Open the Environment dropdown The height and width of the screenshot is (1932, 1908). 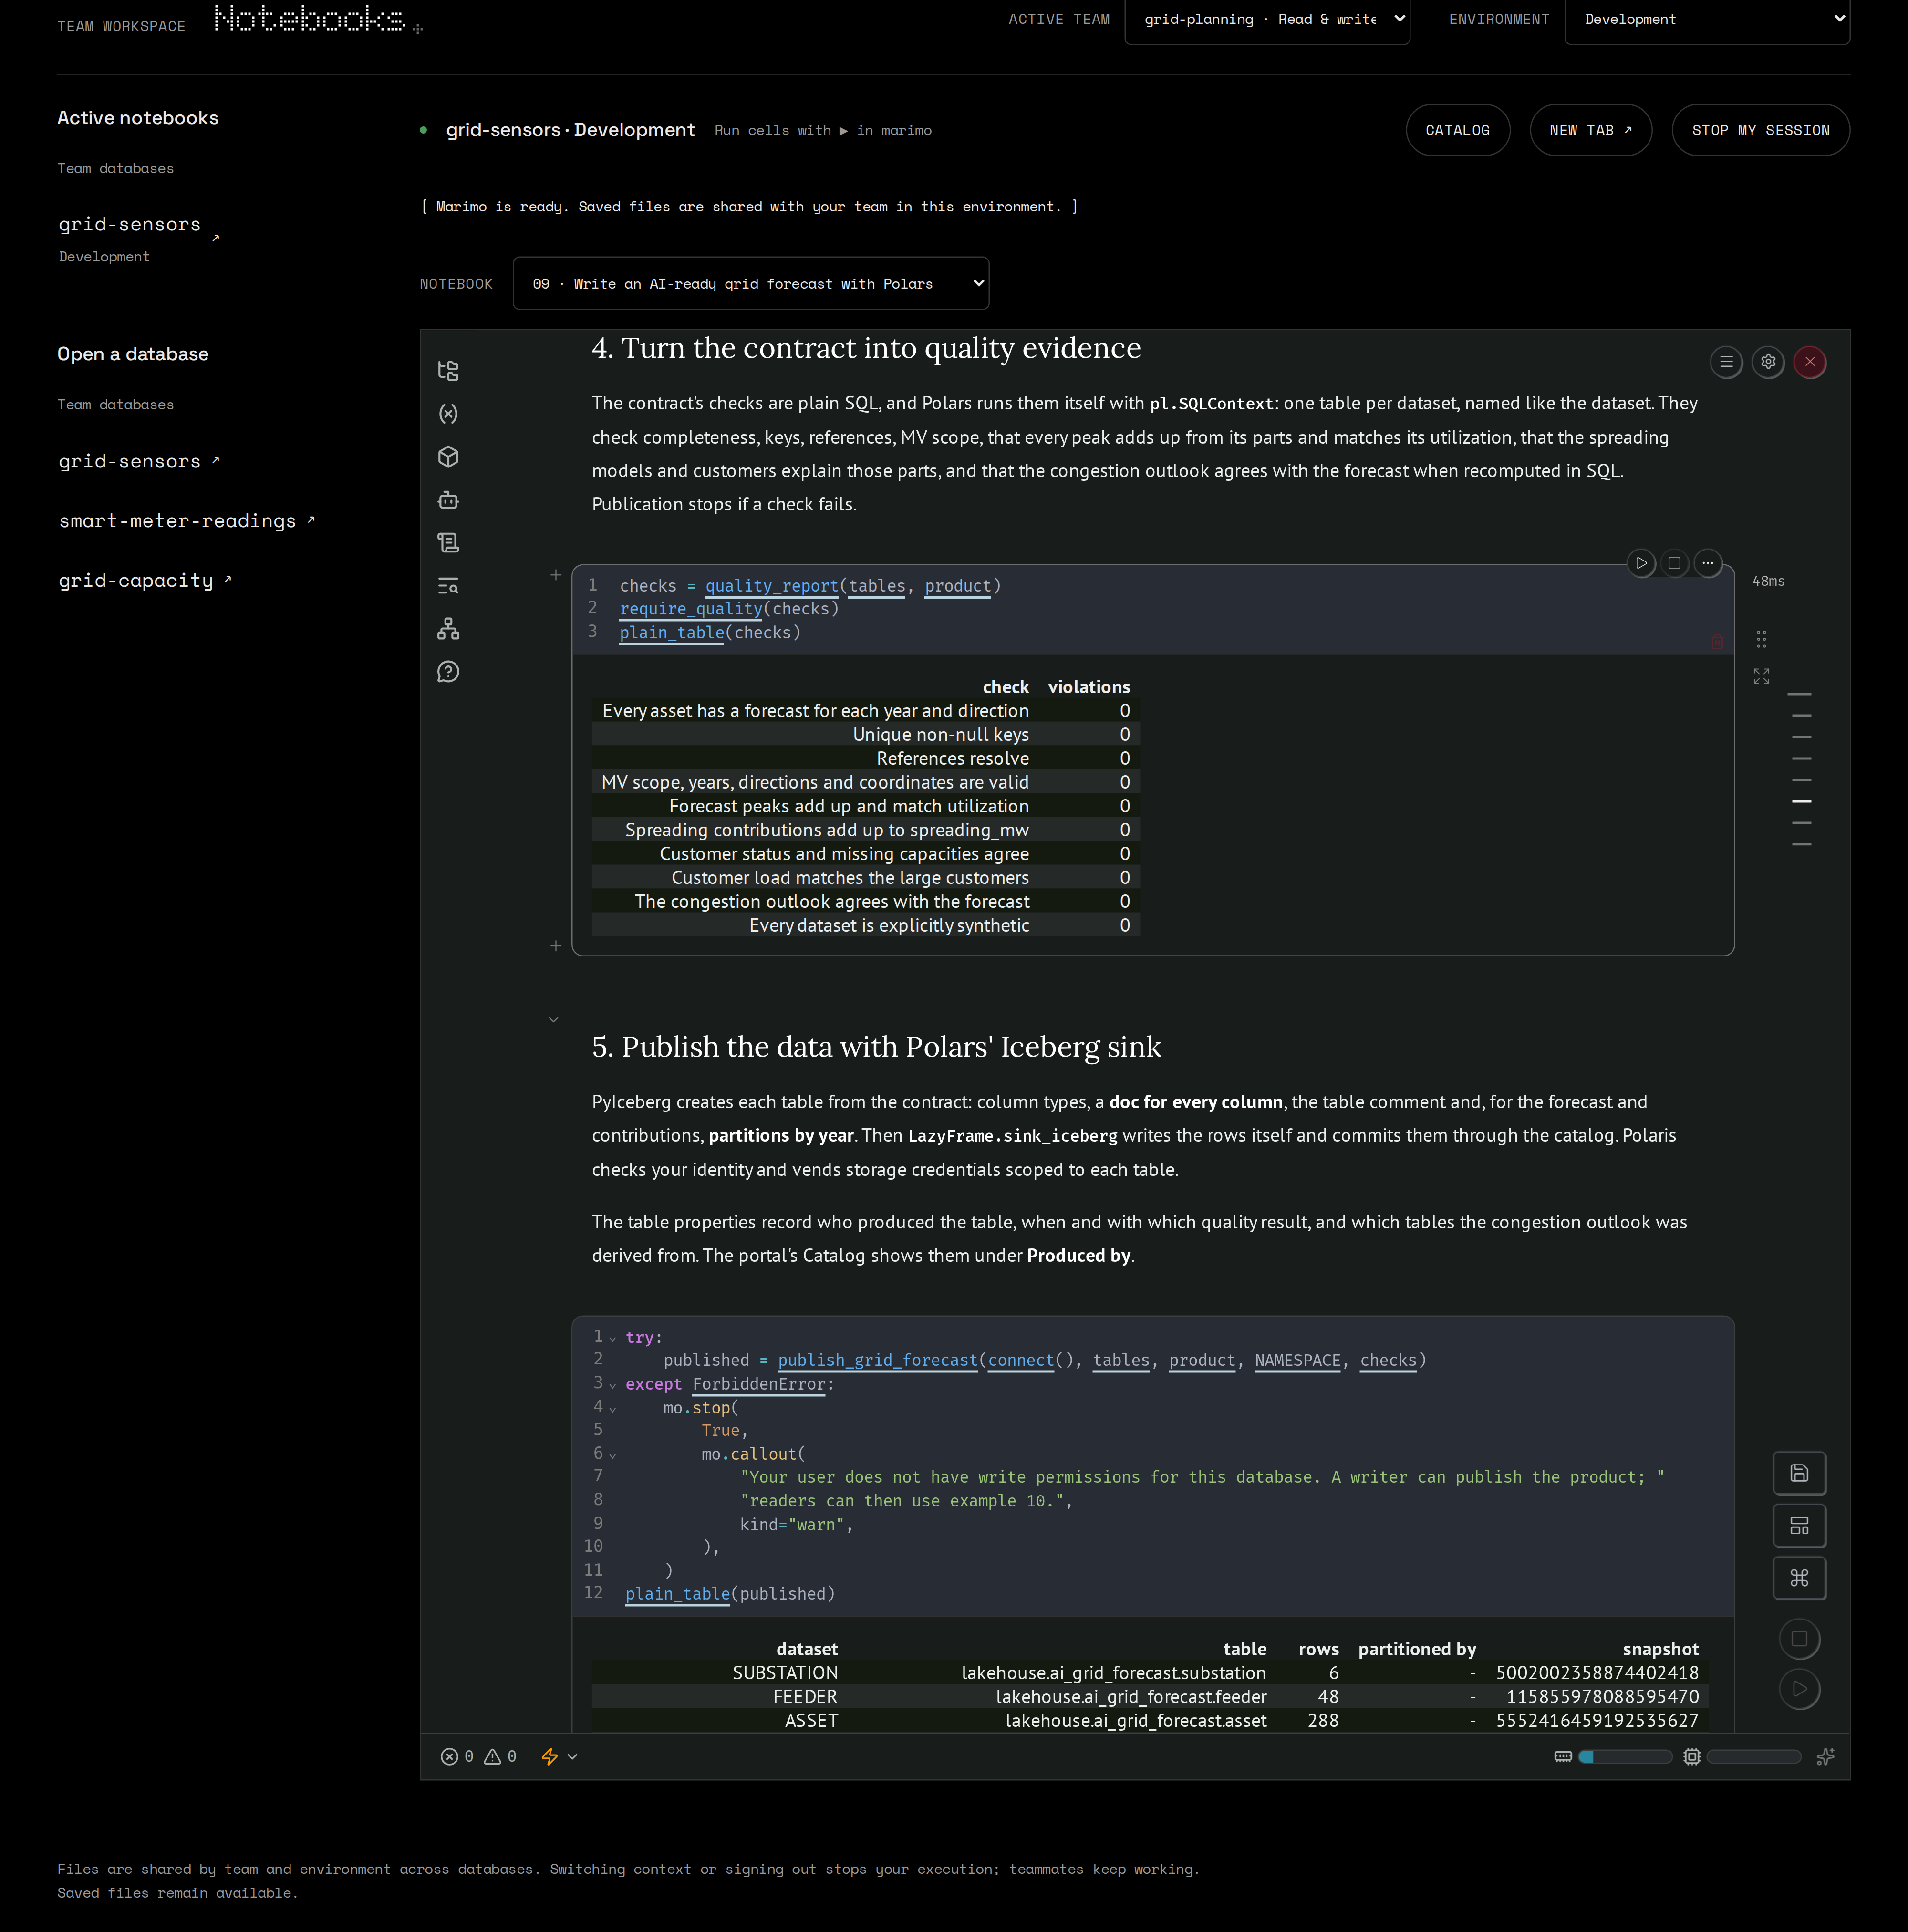[x=1707, y=20]
